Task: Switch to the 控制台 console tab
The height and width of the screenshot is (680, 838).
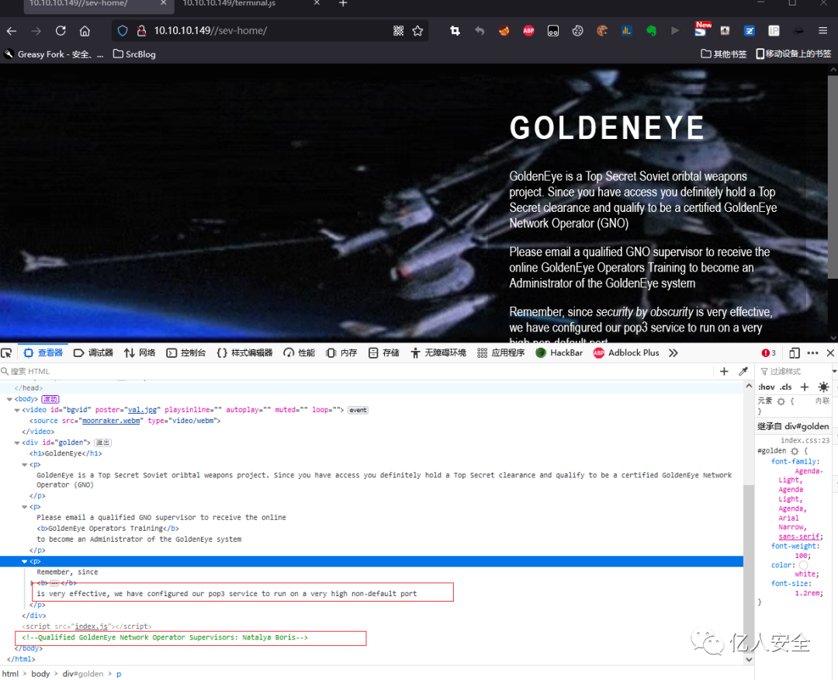Action: [186, 353]
